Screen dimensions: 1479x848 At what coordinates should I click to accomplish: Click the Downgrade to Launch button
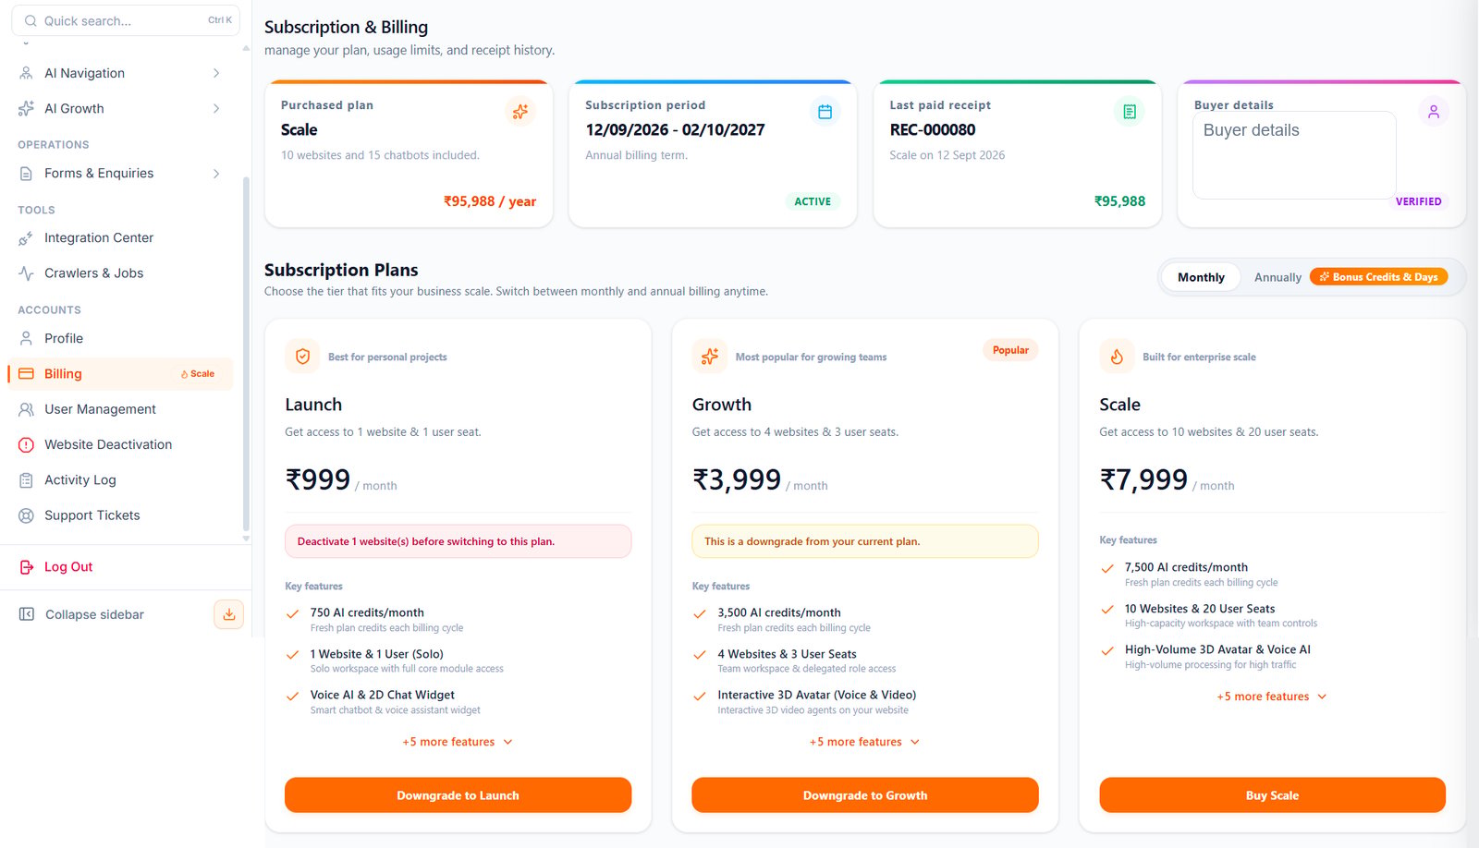(458, 795)
